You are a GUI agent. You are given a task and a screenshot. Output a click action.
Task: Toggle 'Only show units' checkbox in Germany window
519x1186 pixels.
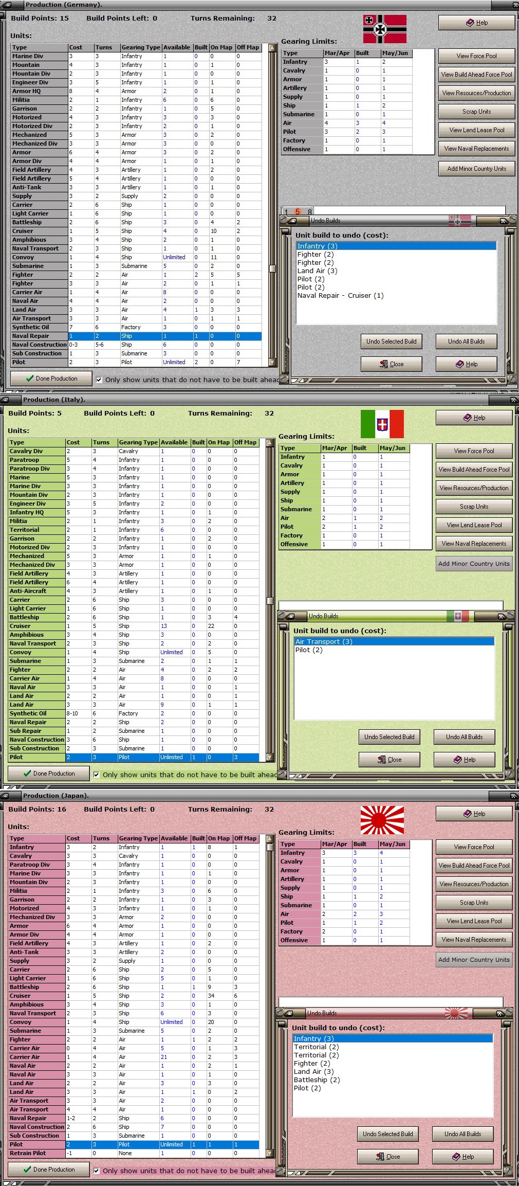[x=99, y=380]
